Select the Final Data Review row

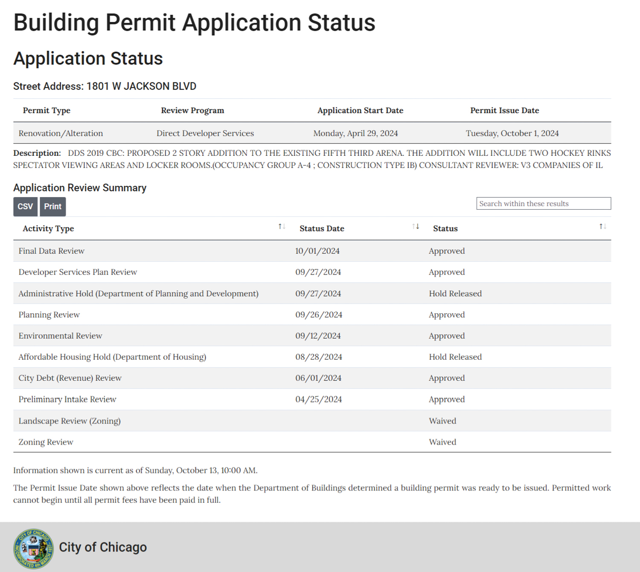[312, 251]
